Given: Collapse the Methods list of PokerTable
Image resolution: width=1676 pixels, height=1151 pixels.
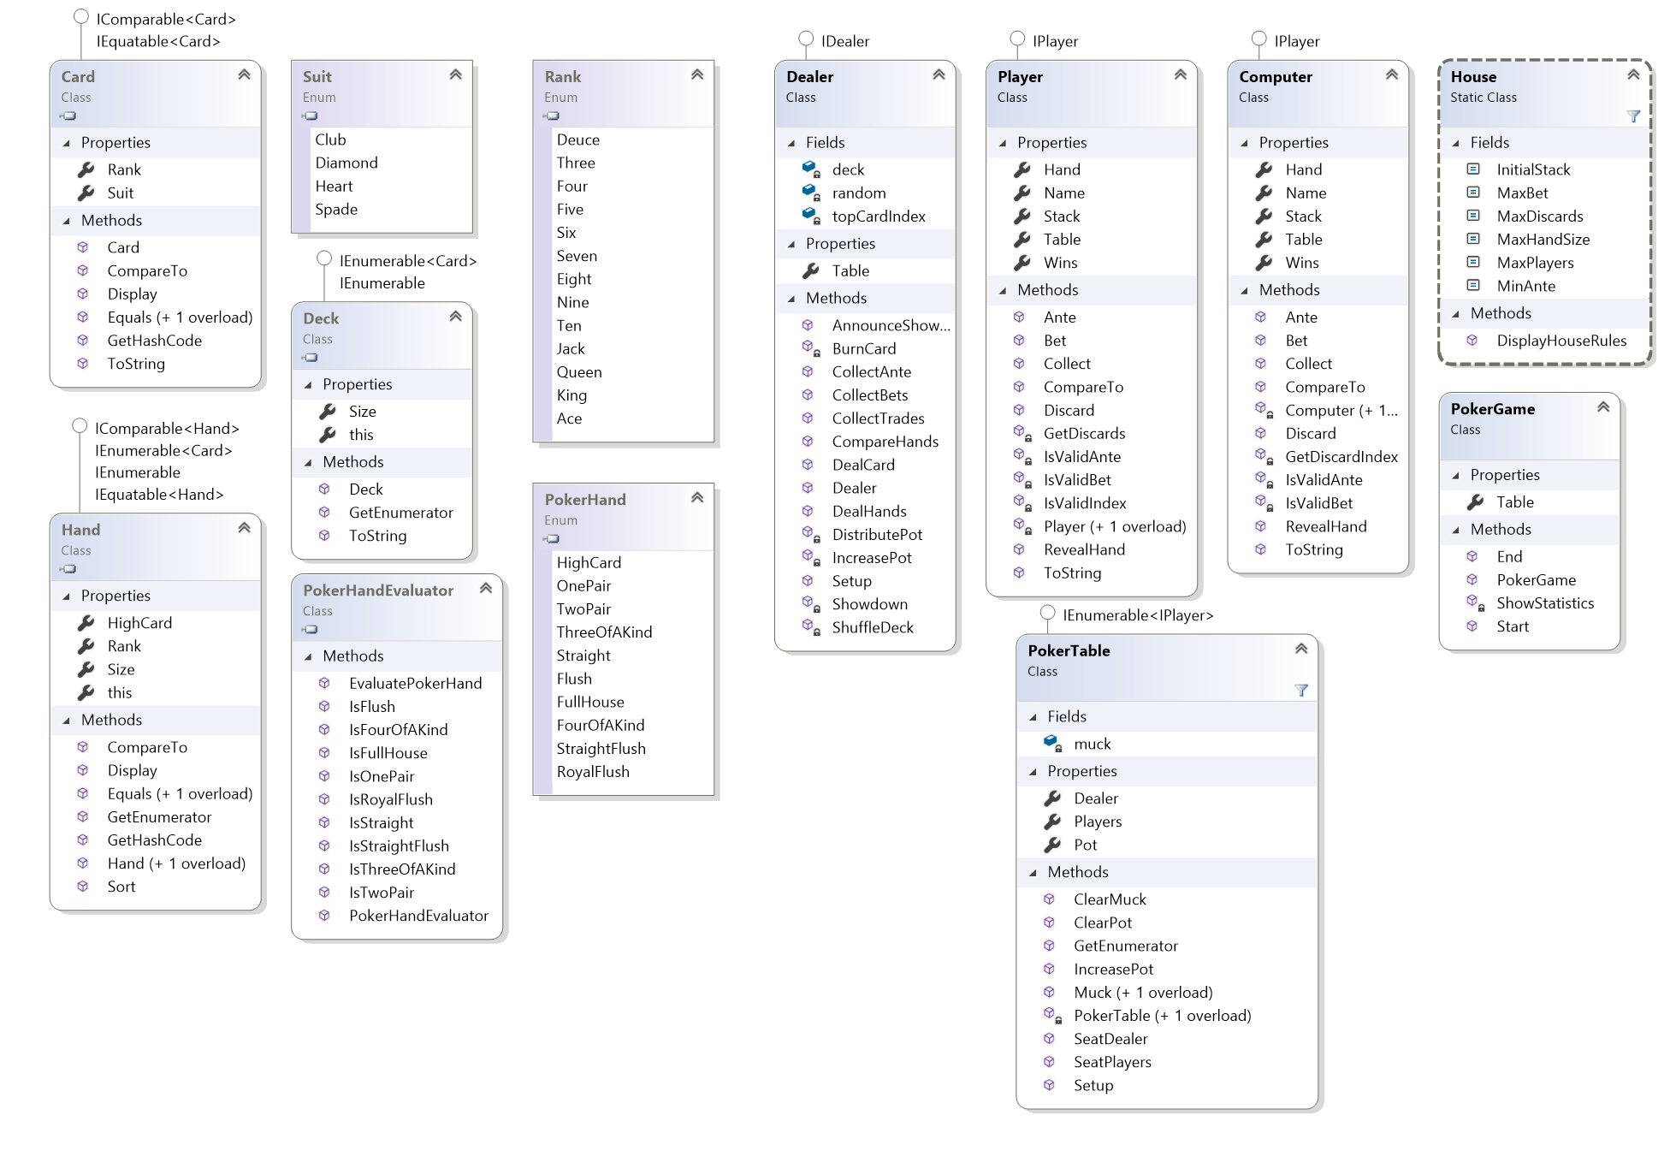Looking at the screenshot, I should (x=1033, y=872).
